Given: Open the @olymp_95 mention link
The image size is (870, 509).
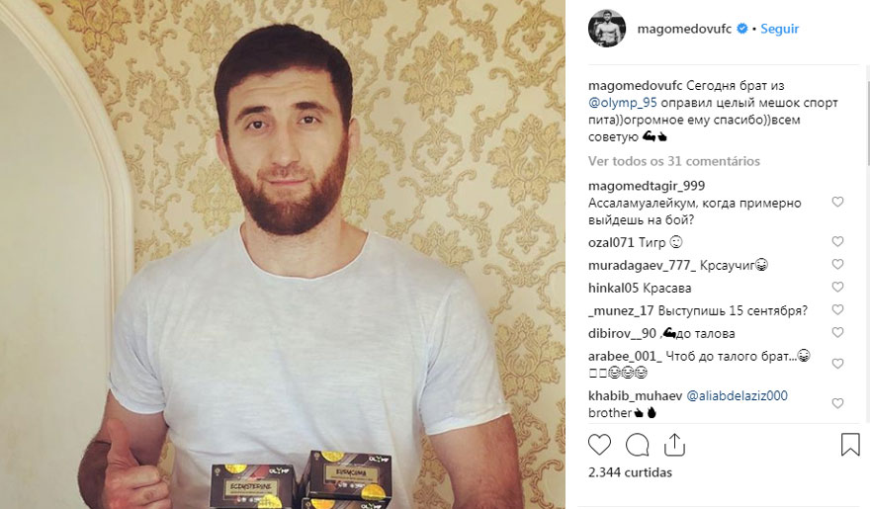Looking at the screenshot, I should [622, 103].
